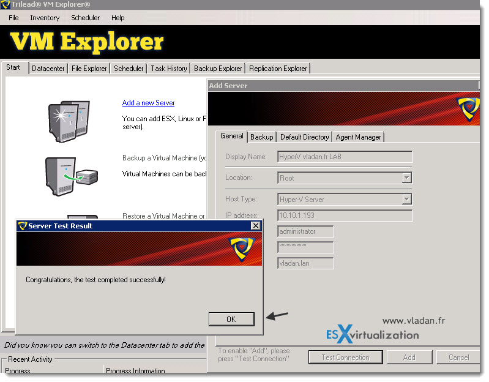Image resolution: width=489 pixels, height=382 pixels.
Task: Open the Replication Explorer tab
Action: coord(278,69)
